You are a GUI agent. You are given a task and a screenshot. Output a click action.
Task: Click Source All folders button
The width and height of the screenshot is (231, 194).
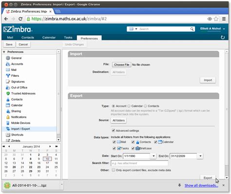118,121
